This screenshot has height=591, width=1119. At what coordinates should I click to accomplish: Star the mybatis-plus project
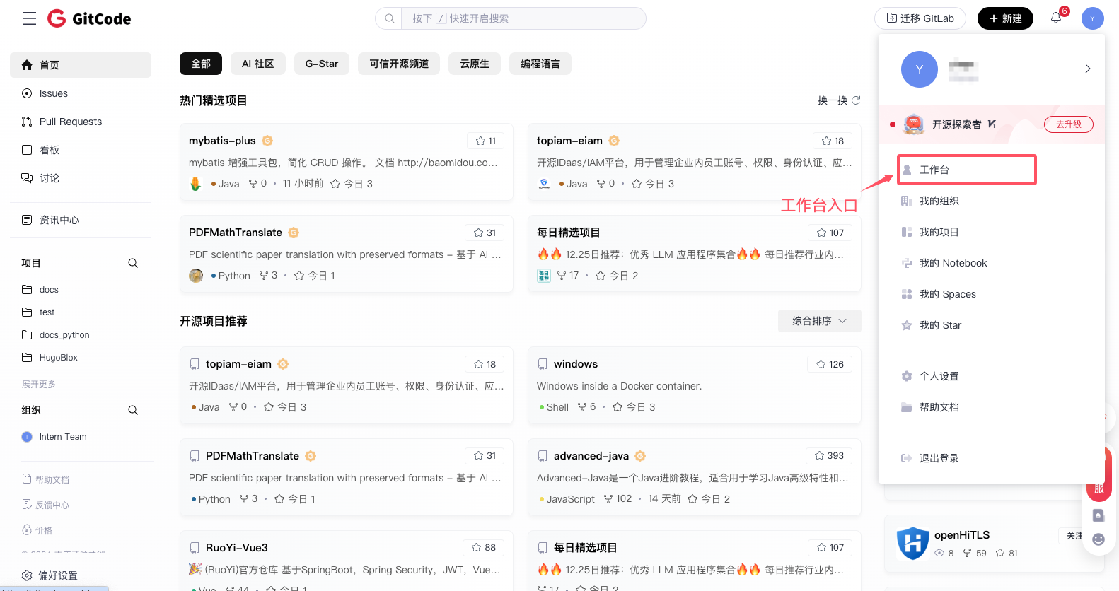point(485,141)
